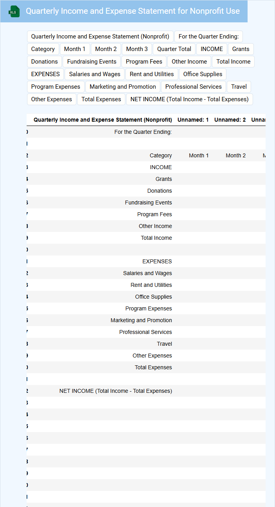Select the 'For the Quarter Ending:' tag

(208, 36)
